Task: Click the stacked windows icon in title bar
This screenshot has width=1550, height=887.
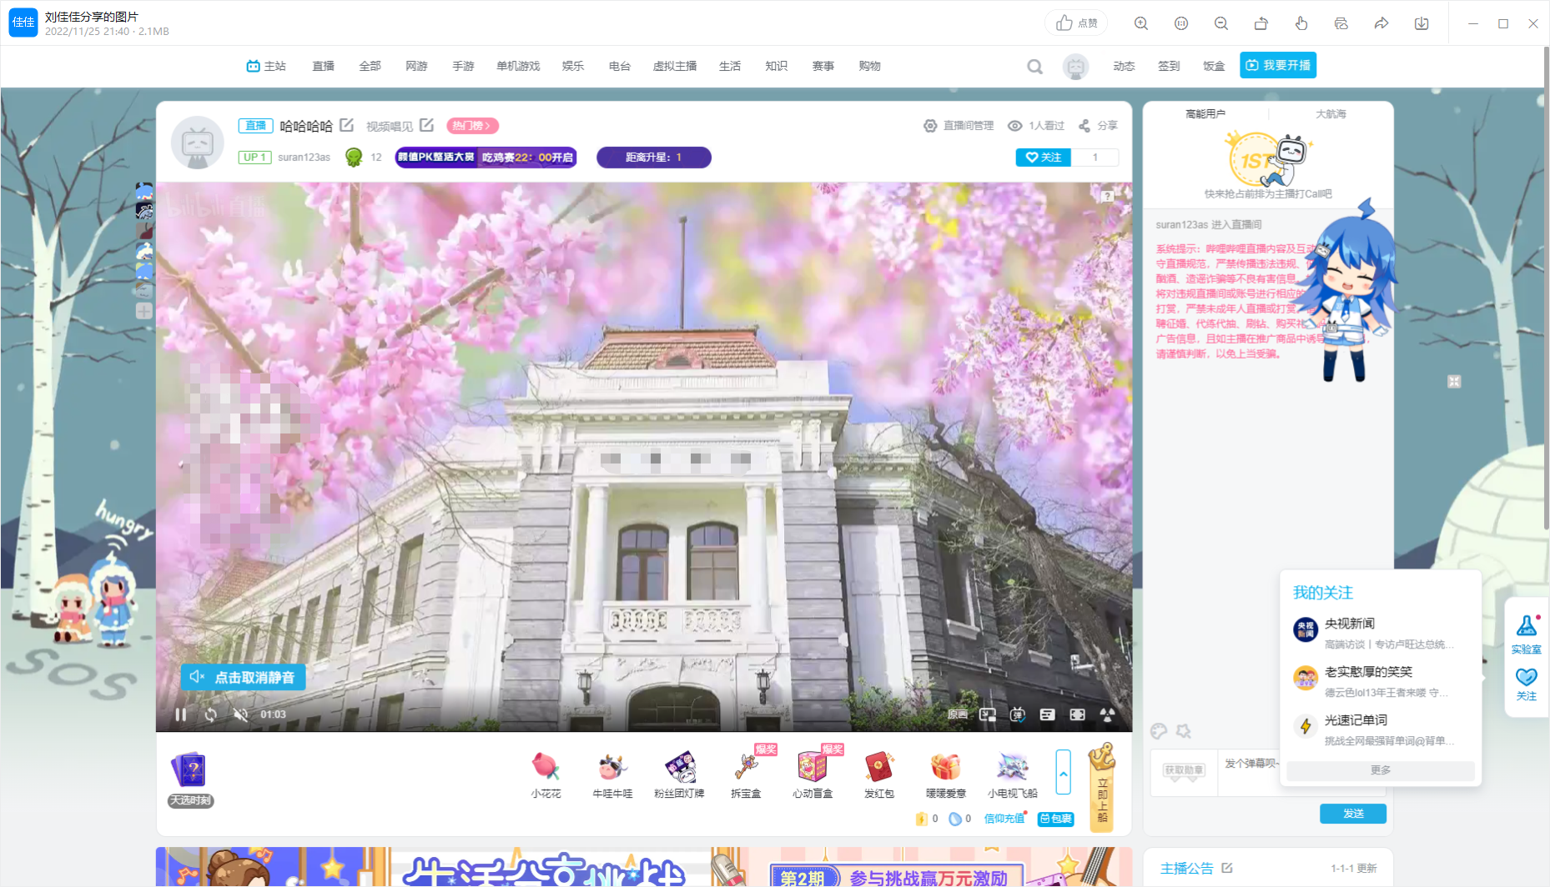Action: click(x=1341, y=23)
